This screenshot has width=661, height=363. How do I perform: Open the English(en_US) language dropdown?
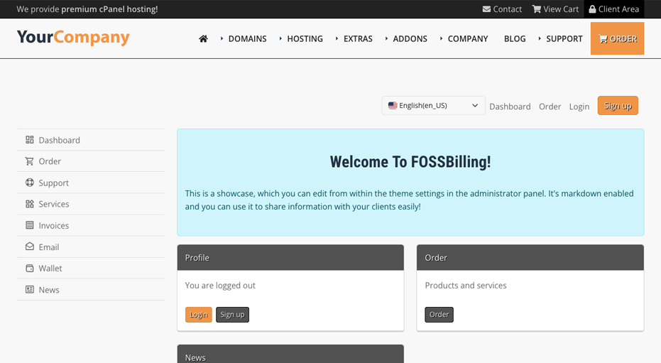pyautogui.click(x=433, y=105)
